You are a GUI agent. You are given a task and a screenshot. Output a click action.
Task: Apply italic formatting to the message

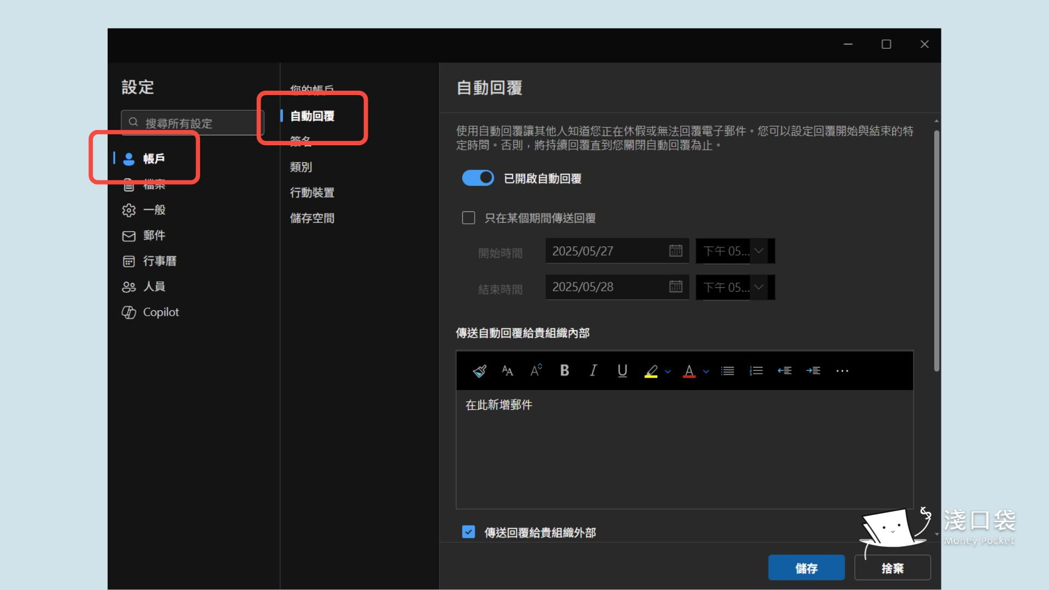click(593, 370)
